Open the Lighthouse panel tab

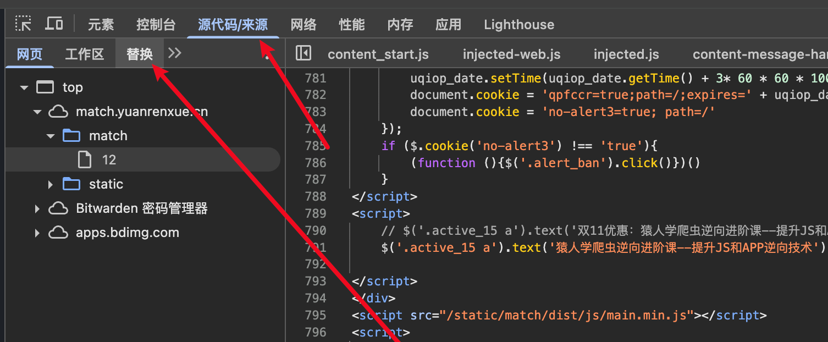pos(519,25)
